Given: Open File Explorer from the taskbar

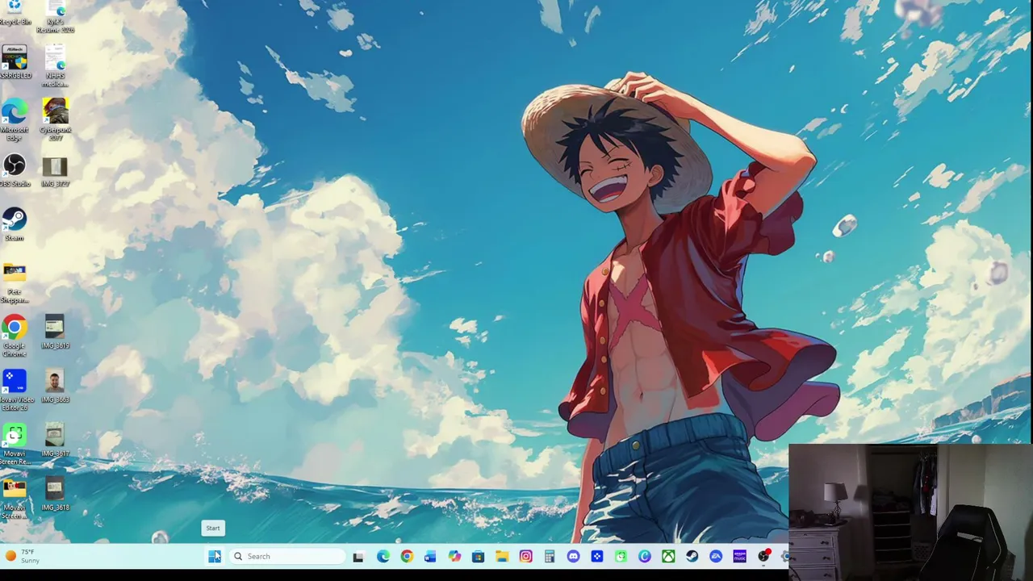Looking at the screenshot, I should pyautogui.click(x=502, y=556).
